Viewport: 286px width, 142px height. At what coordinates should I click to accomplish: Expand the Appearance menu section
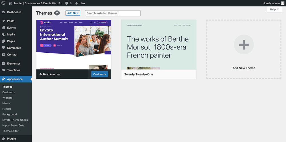pyautogui.click(x=15, y=79)
